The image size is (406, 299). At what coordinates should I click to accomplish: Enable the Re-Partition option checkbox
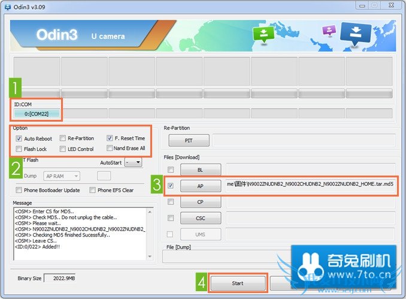[62, 138]
